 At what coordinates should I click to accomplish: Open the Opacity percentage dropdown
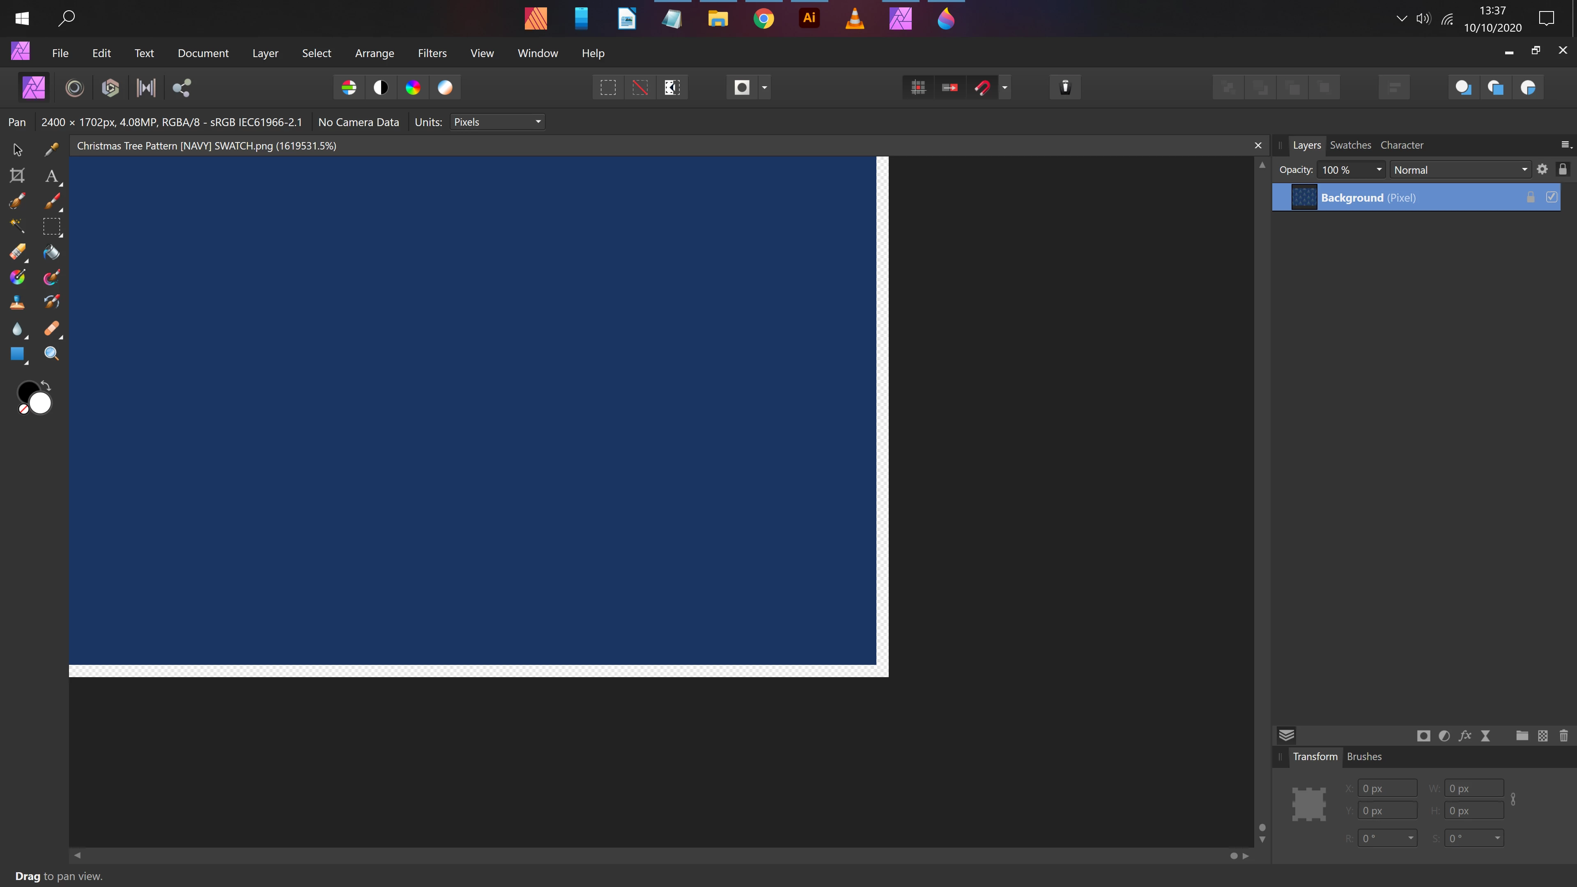coord(1379,170)
